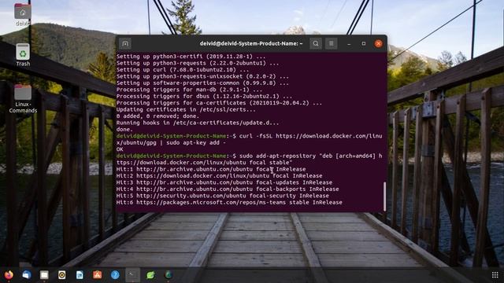Click the 'Processing triggers for man-db' line
Screen dimensions: 504x283
tap(189, 90)
